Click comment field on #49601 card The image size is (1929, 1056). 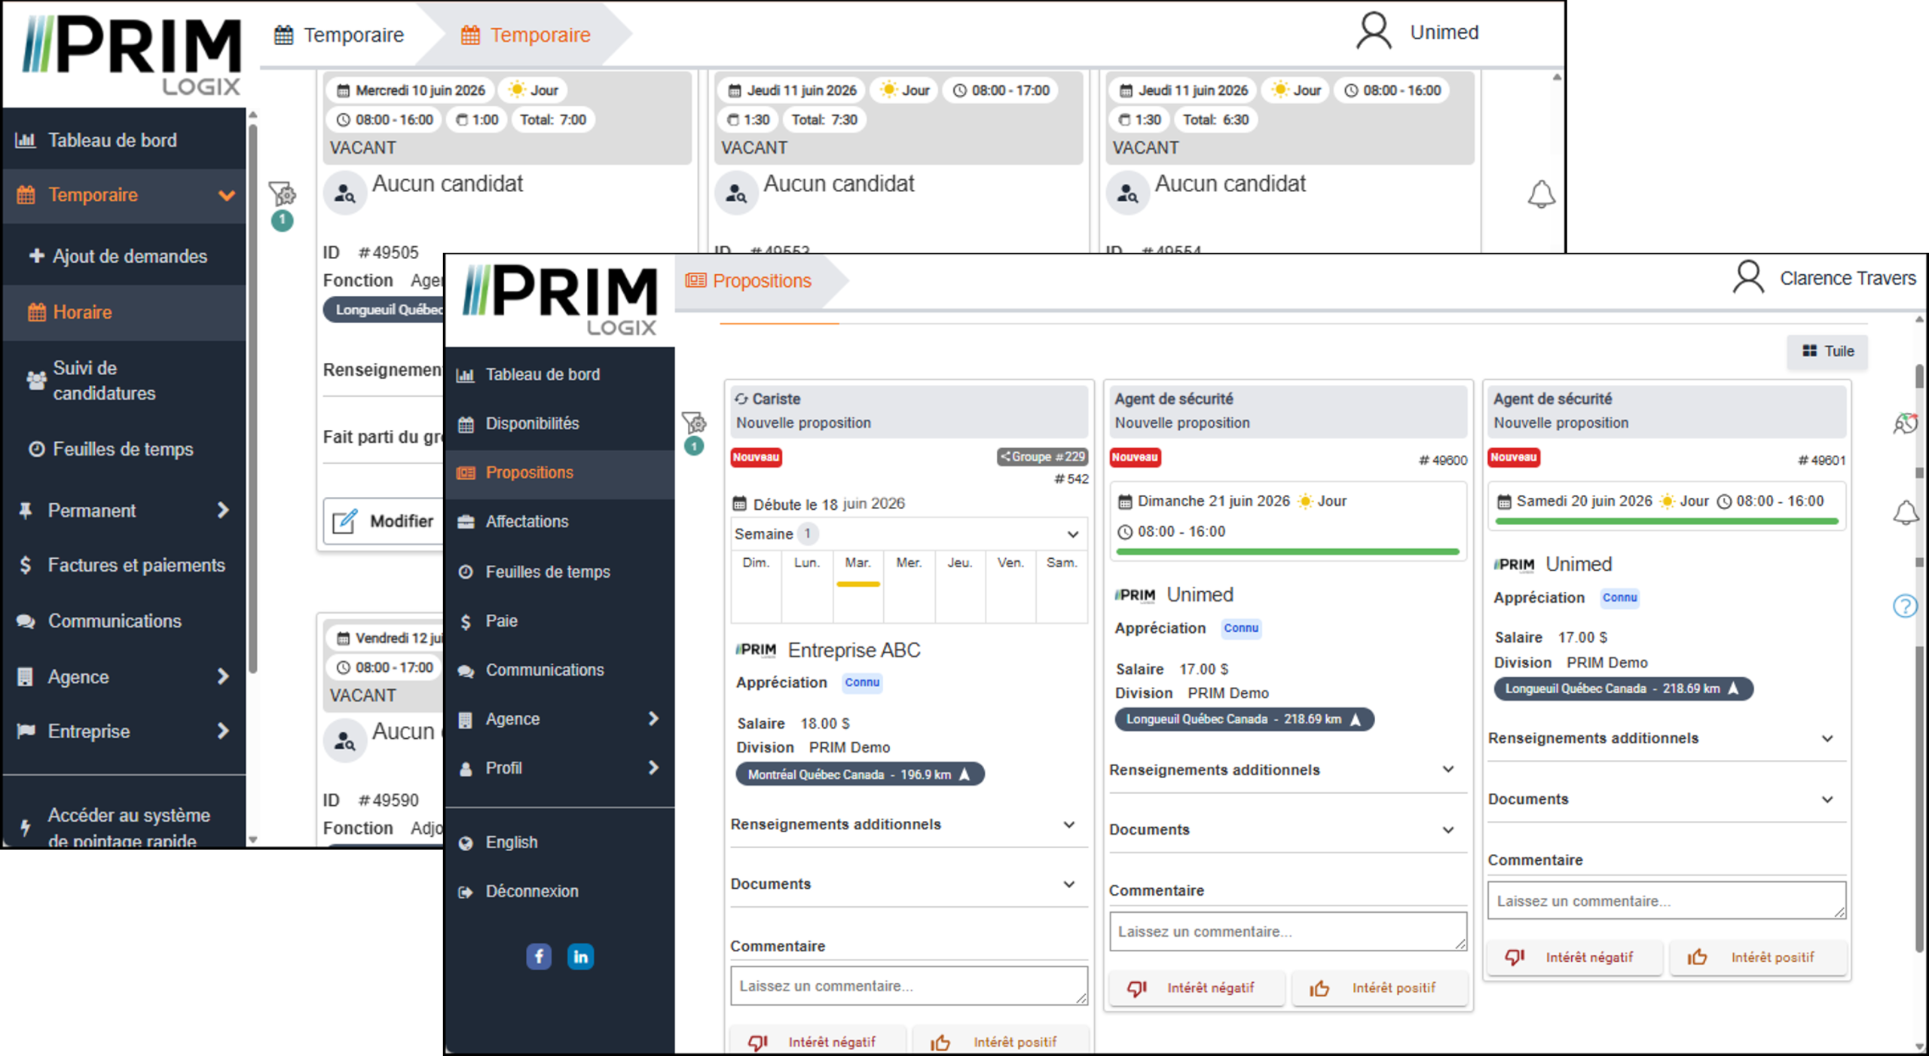pos(1667,901)
